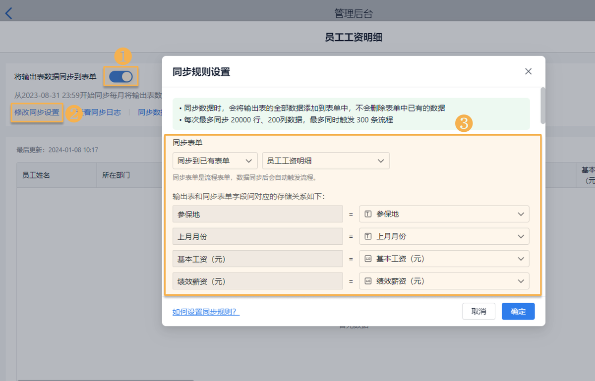Toggle 将输出表数据同步到表单 switch off

coord(121,76)
